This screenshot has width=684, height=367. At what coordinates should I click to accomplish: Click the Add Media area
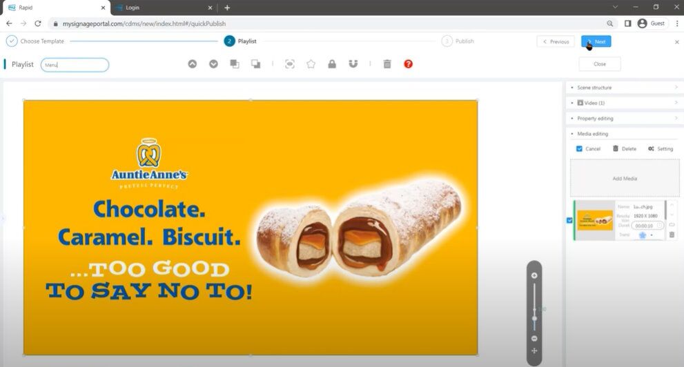point(625,178)
